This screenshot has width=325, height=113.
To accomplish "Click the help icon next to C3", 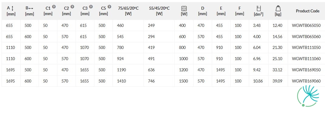I will tap(91, 7).
